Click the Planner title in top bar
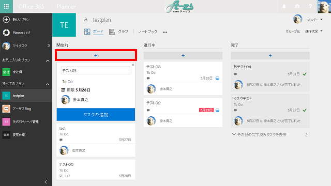 coord(66,7)
